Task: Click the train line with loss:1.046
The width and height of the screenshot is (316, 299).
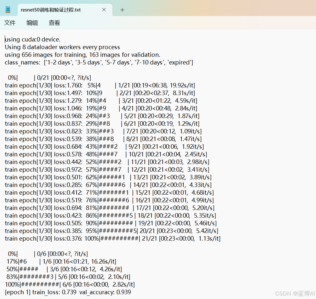Action: [101, 108]
